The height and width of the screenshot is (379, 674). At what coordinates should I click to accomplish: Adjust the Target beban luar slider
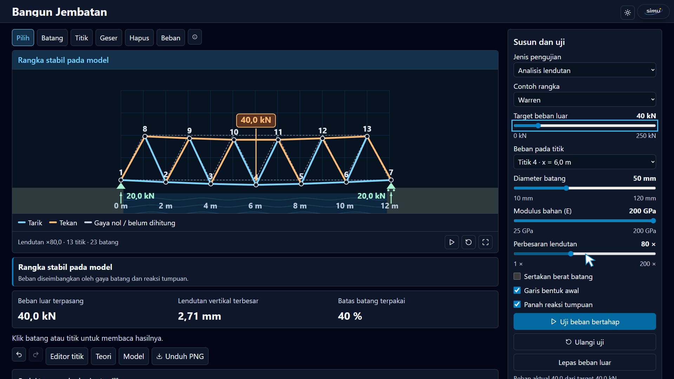pos(585,126)
